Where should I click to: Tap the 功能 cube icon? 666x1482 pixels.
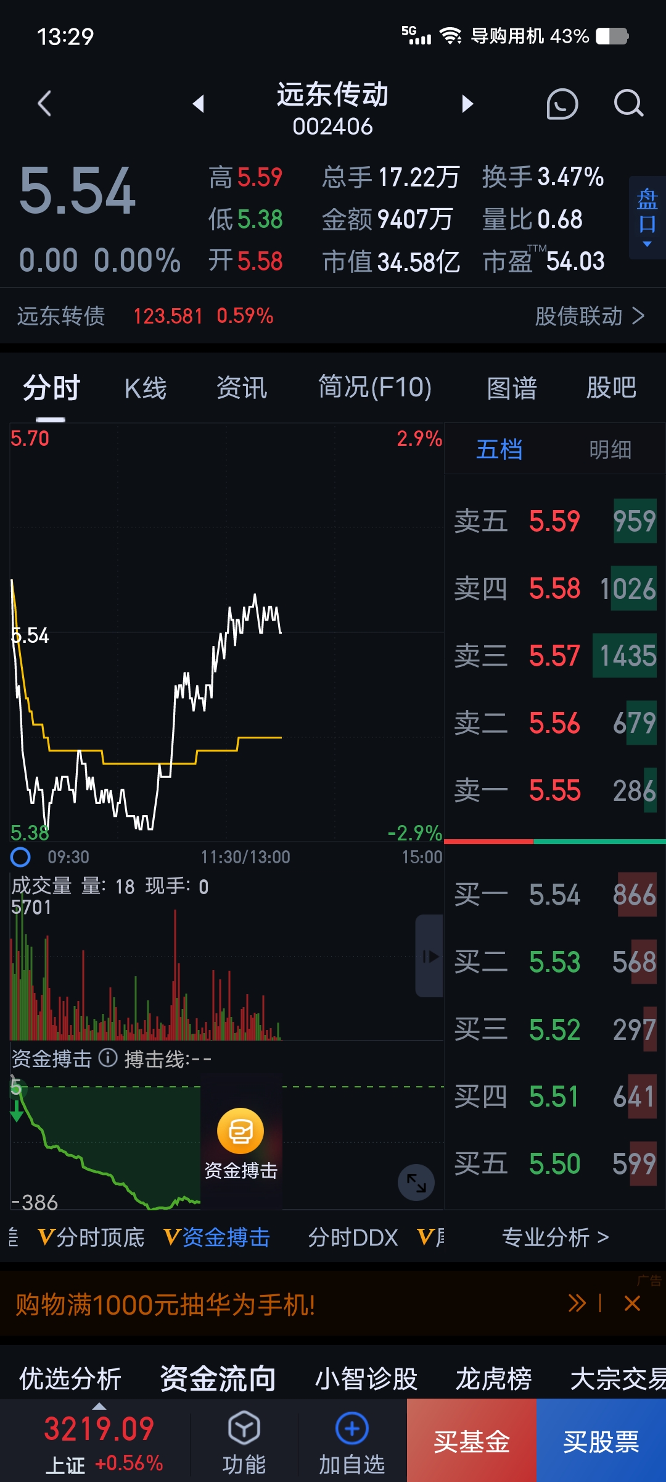point(244,1429)
